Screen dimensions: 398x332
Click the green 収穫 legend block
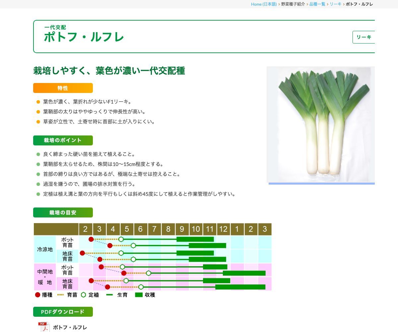pos(139,295)
